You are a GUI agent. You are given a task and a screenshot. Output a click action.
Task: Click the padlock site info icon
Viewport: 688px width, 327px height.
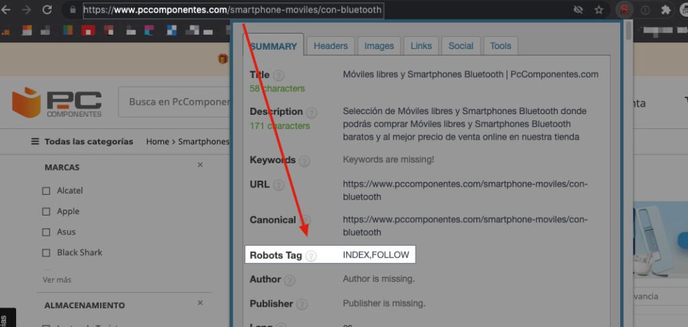click(74, 9)
